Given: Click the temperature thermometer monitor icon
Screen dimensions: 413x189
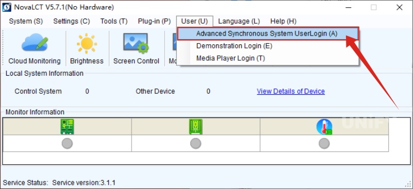Looking at the screenshot, I should 324,127.
